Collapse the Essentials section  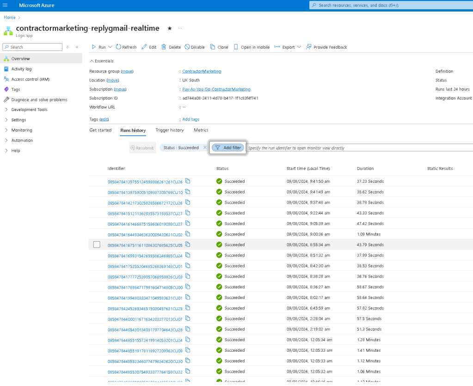(101, 61)
